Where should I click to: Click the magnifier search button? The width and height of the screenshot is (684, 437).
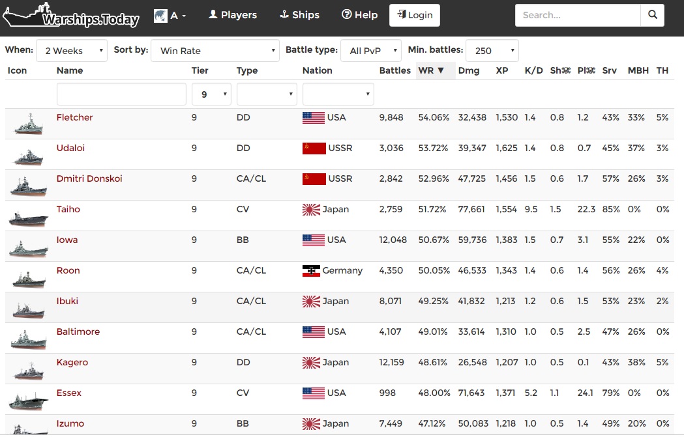click(652, 15)
